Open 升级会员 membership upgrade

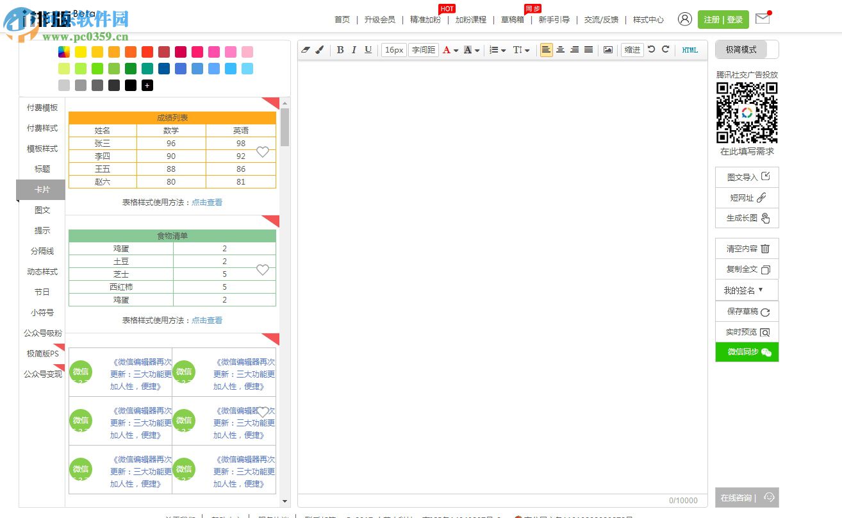[x=380, y=20]
